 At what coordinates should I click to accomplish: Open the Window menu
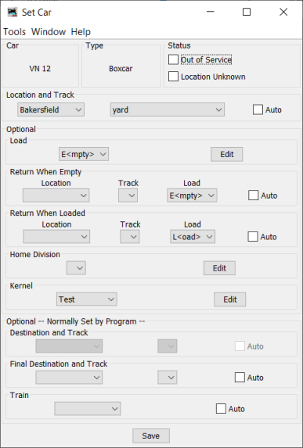[x=49, y=32]
